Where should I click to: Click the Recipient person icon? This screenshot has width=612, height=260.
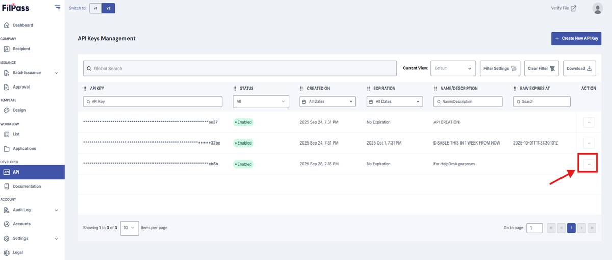pyautogui.click(x=7, y=49)
